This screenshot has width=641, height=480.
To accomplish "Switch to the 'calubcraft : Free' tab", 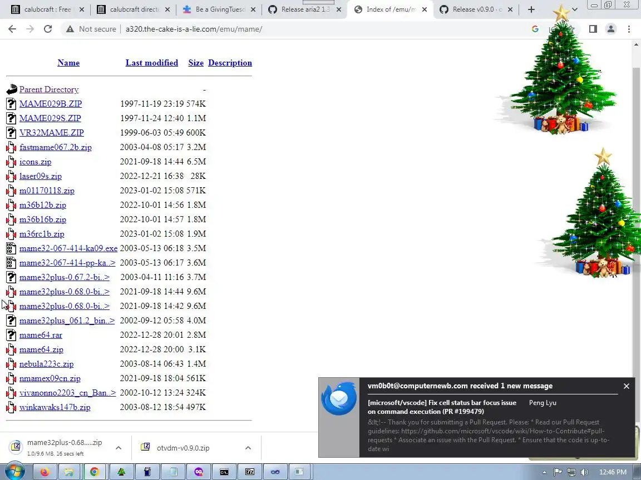I will (47, 9).
